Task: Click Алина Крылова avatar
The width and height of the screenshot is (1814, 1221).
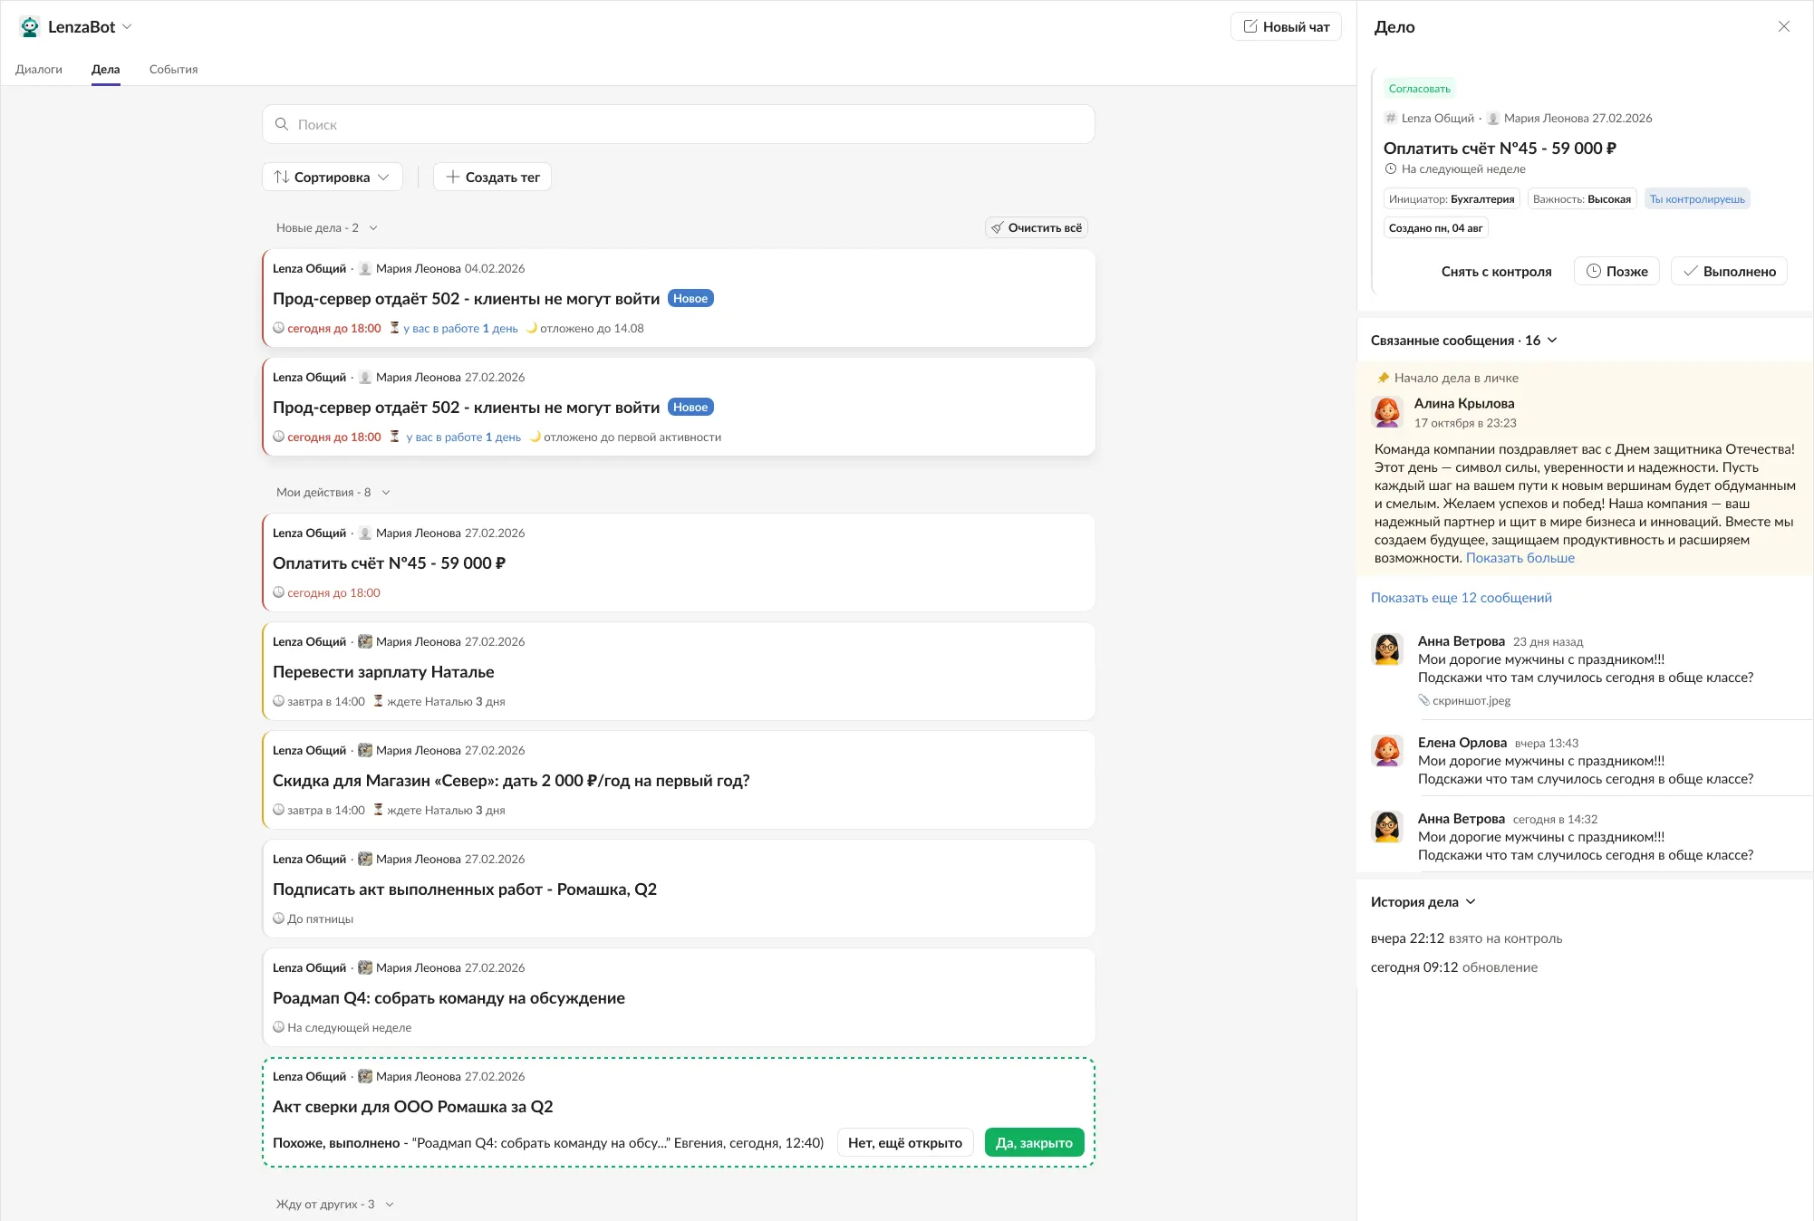Action: click(x=1387, y=412)
